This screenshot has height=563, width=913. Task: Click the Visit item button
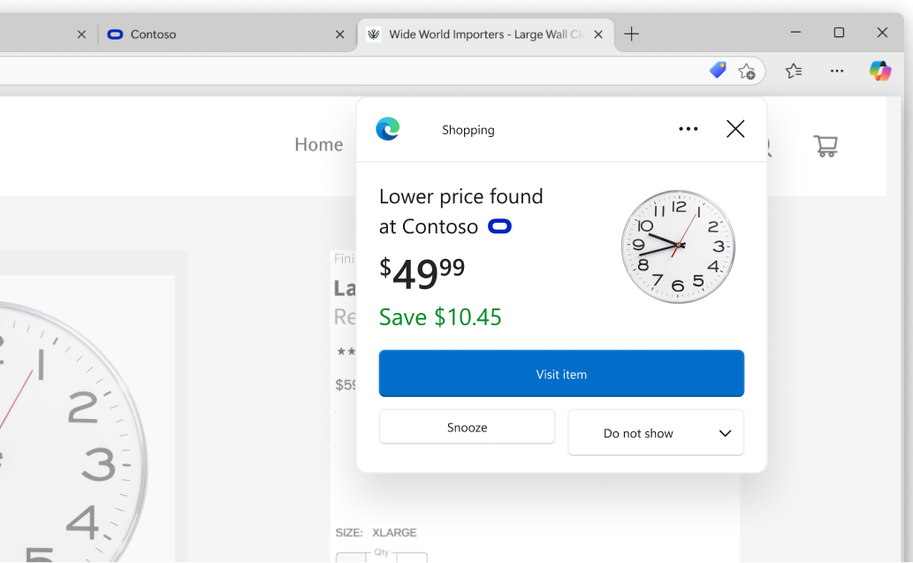561,373
